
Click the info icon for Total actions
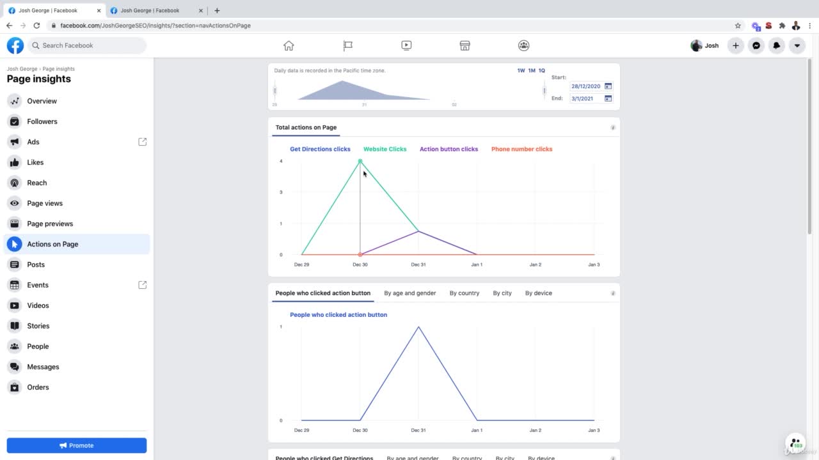click(x=613, y=128)
